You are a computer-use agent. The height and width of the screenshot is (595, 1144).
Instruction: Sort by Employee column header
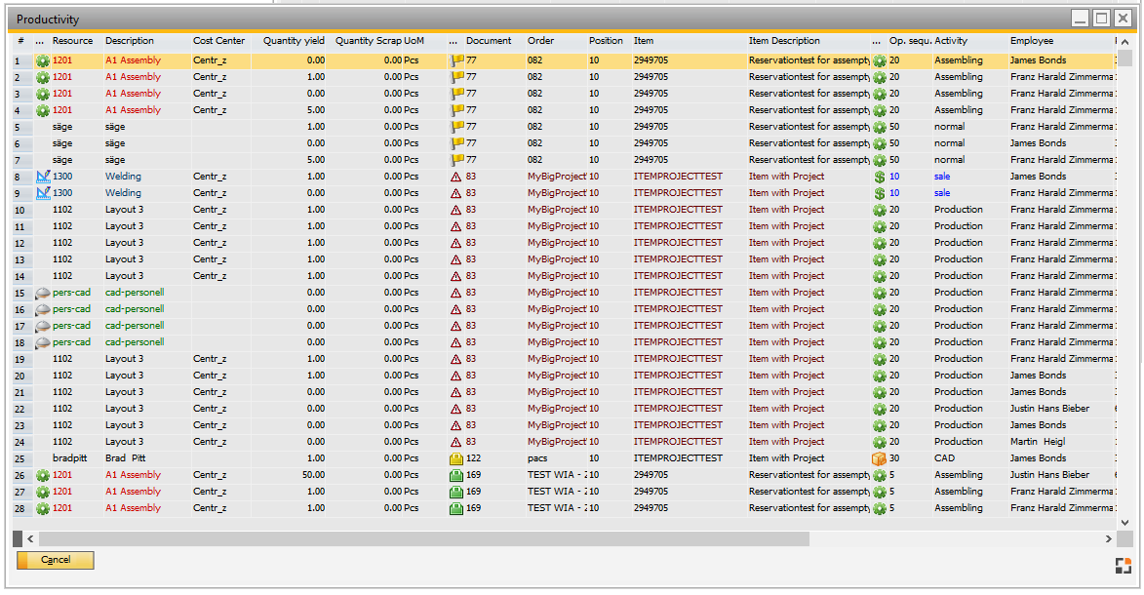coord(1032,41)
